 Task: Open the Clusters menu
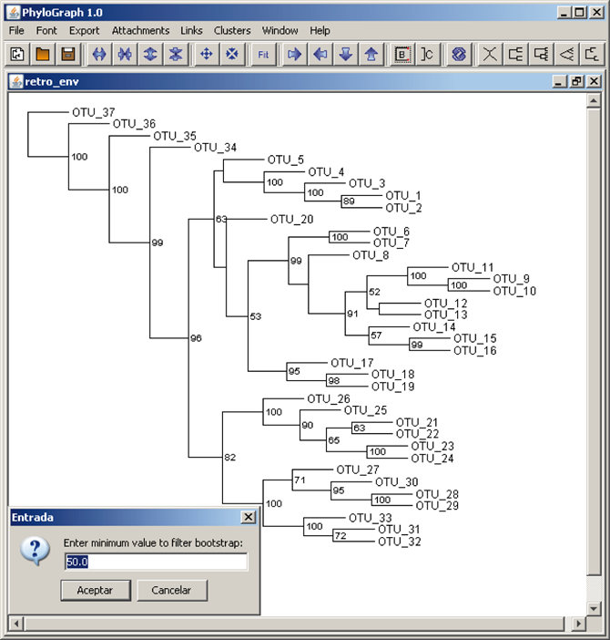point(232,30)
